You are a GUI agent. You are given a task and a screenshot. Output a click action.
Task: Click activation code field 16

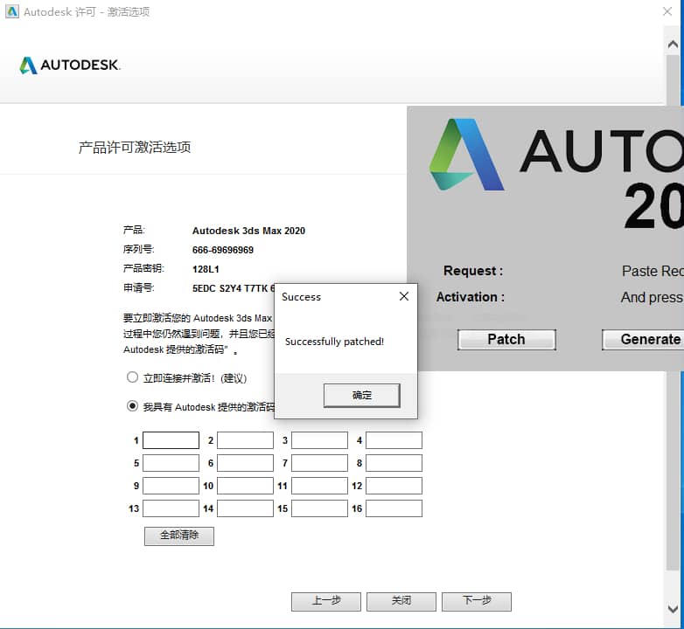tap(394, 508)
